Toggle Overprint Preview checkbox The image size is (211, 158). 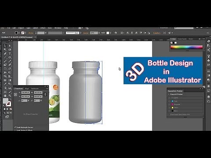pos(169,94)
